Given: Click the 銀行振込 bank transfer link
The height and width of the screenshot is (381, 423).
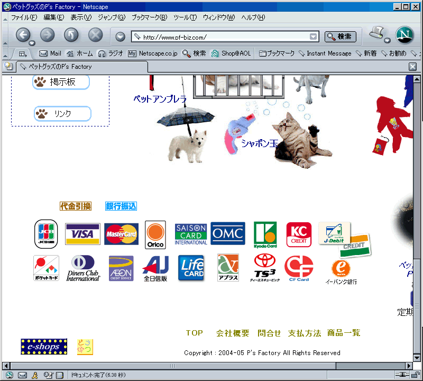Looking at the screenshot, I should (x=121, y=206).
